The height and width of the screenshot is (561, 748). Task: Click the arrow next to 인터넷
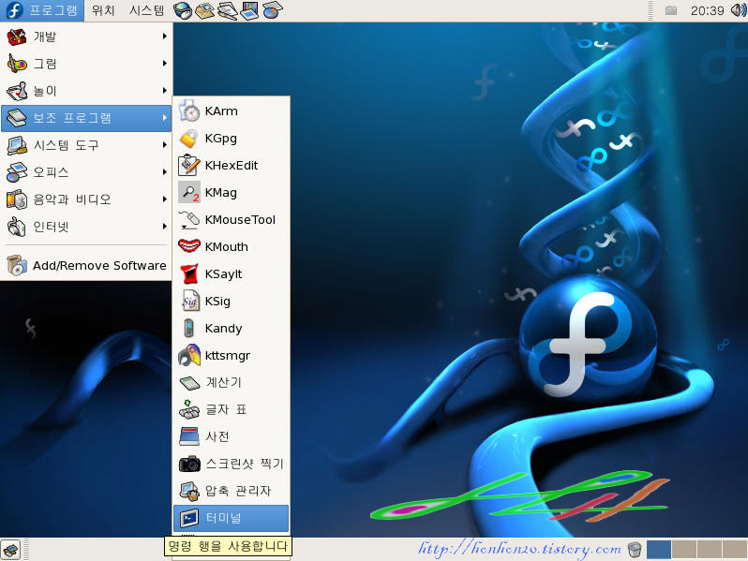[164, 227]
